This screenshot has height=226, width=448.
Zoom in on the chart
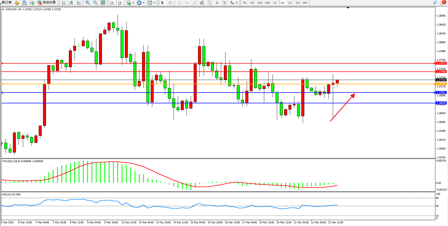[87, 3]
